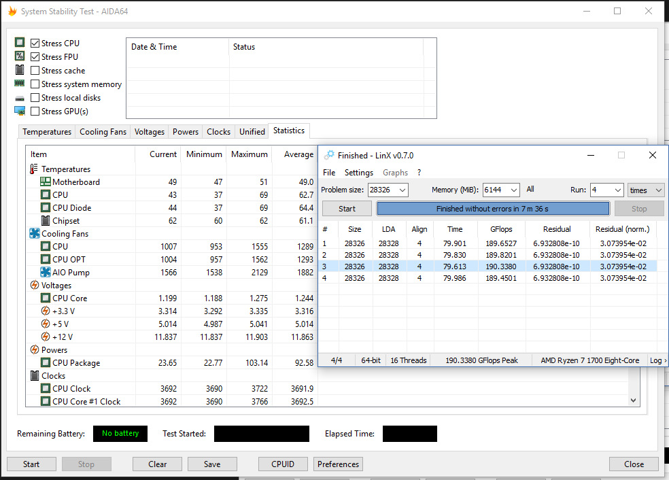Switch to the Temperatures tab
The image size is (669, 480).
47,132
